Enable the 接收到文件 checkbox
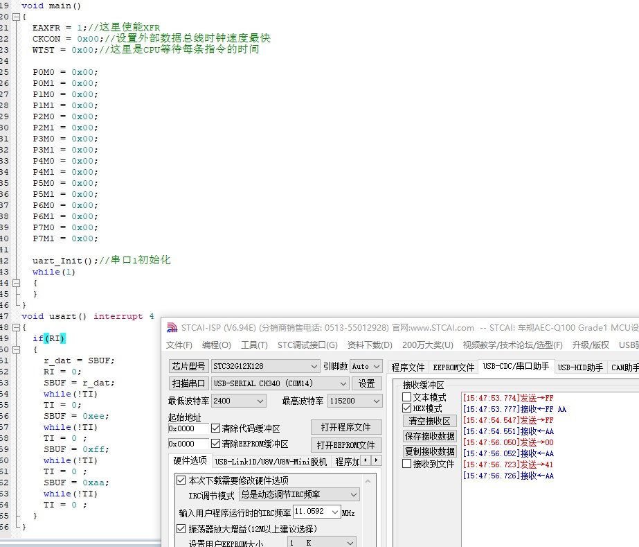This screenshot has height=547, width=639. [x=406, y=464]
